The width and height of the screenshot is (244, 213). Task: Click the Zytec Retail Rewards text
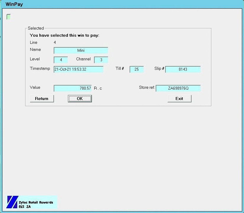coord(36,202)
